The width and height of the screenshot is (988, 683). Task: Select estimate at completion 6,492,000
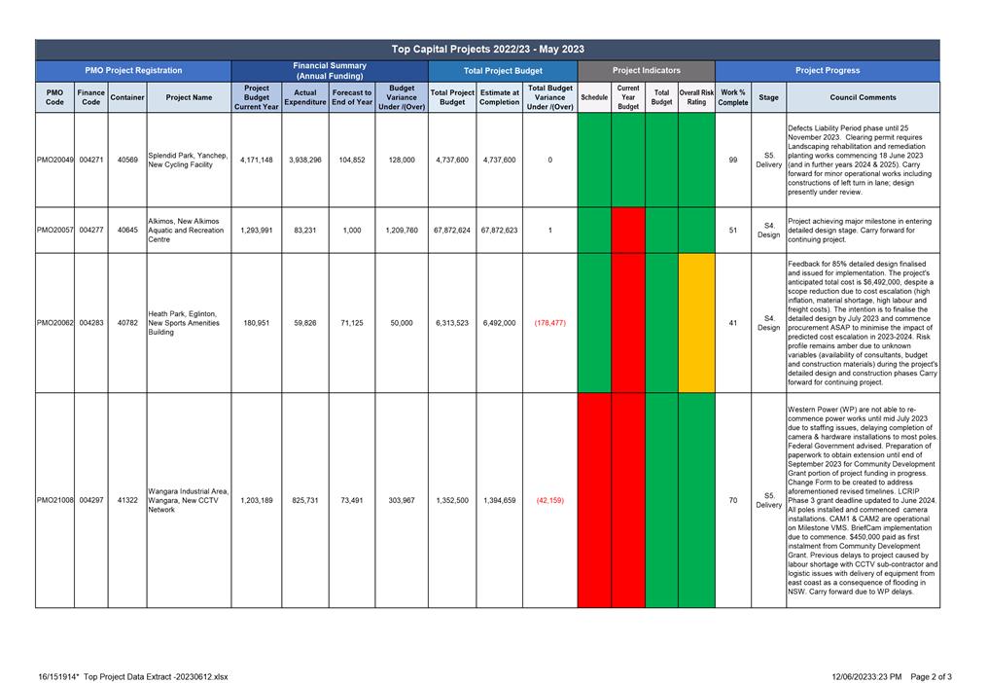tap(499, 323)
